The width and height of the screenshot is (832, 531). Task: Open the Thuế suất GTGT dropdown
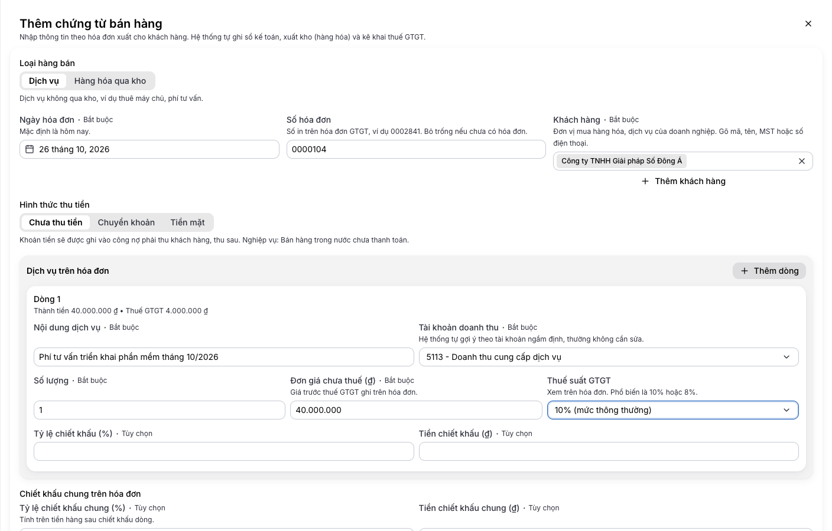click(673, 410)
